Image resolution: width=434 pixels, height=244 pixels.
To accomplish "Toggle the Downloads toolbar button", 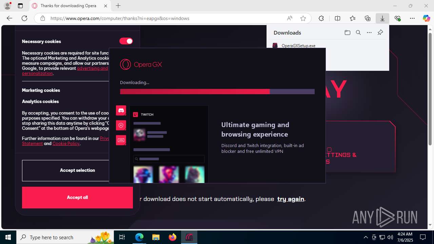I will (x=382, y=18).
